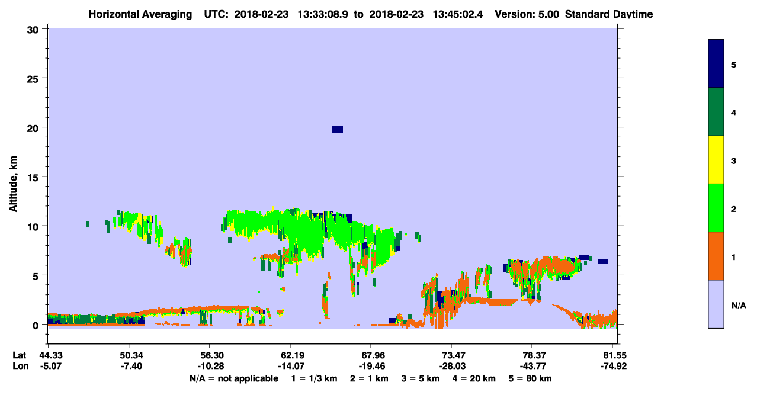Click the dark blue level 5 color swatch
This screenshot has width=770, height=395.
click(716, 64)
